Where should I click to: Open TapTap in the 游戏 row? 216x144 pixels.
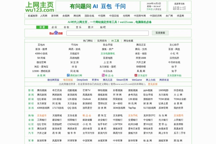132,108
